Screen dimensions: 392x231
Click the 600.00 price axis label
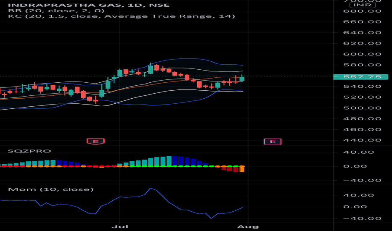[362, 54]
